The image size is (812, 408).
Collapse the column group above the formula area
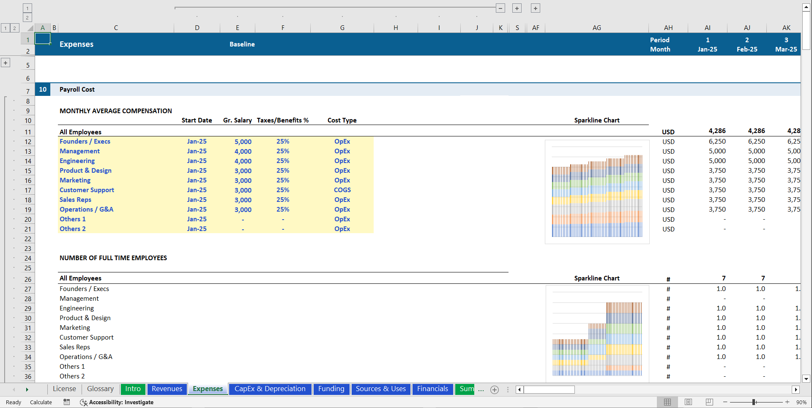coord(500,8)
